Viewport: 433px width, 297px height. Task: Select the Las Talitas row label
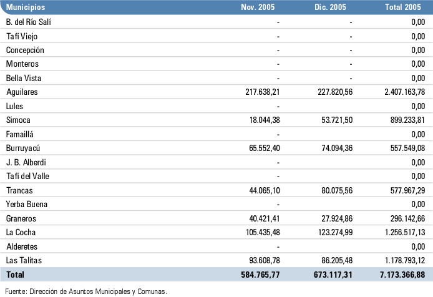pyautogui.click(x=23, y=260)
